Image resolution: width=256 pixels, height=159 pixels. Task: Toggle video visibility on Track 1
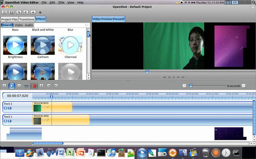click(6, 121)
